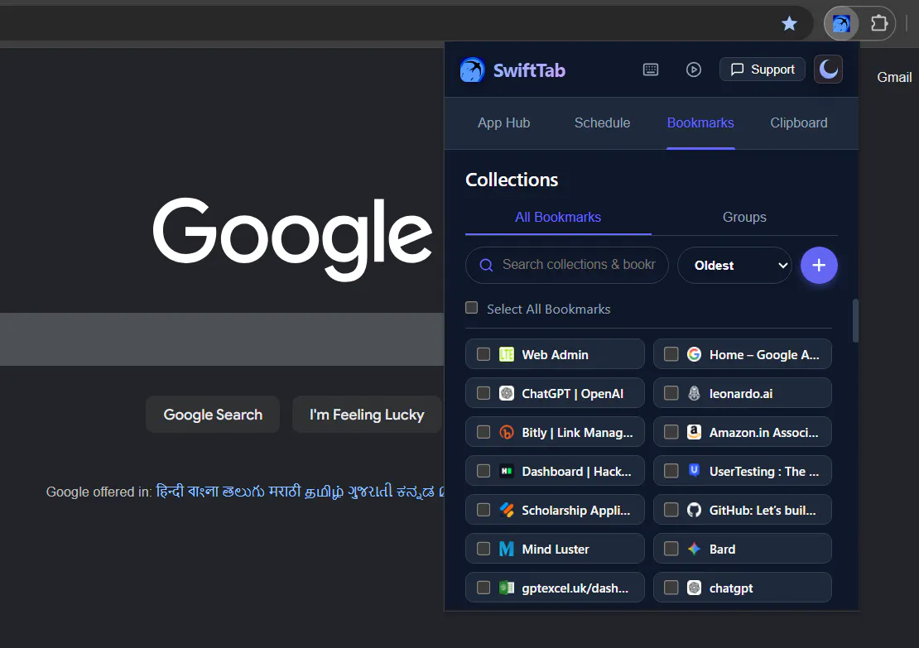
Task: Check the ChatGPT | OpenAI checkbox
Action: tap(483, 393)
